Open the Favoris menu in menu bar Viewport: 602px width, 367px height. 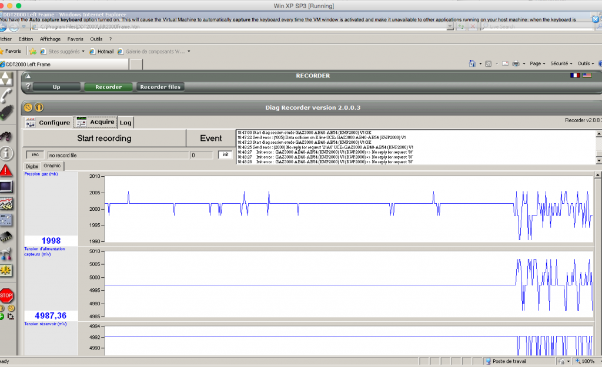[75, 39]
